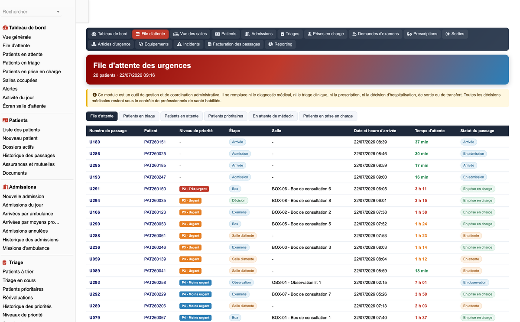
Task: Open passage number U291
Action: point(94,189)
